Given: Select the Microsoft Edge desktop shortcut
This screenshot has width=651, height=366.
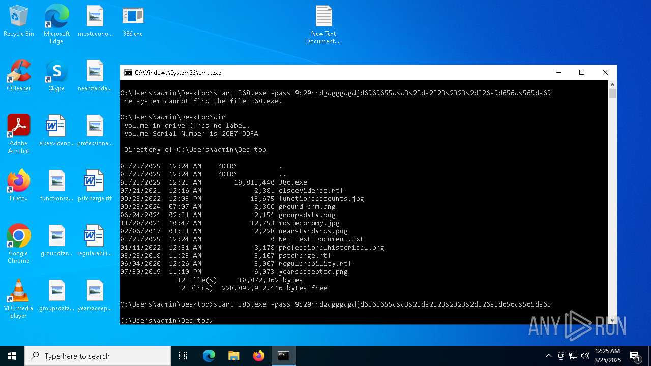Looking at the screenshot, I should point(56,24).
